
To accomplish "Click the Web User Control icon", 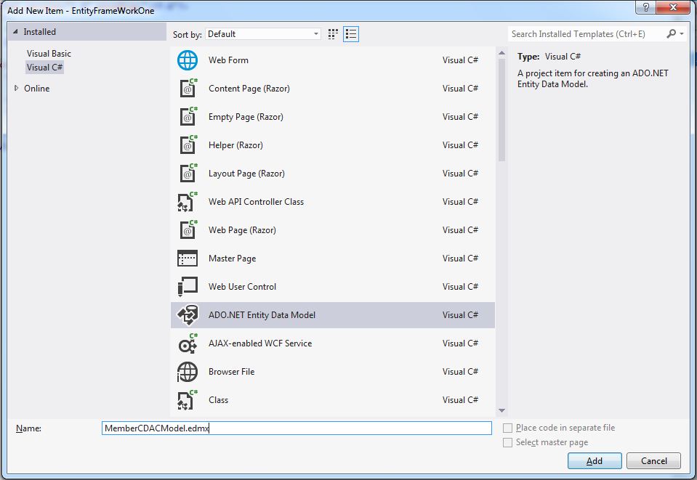I will (x=187, y=286).
